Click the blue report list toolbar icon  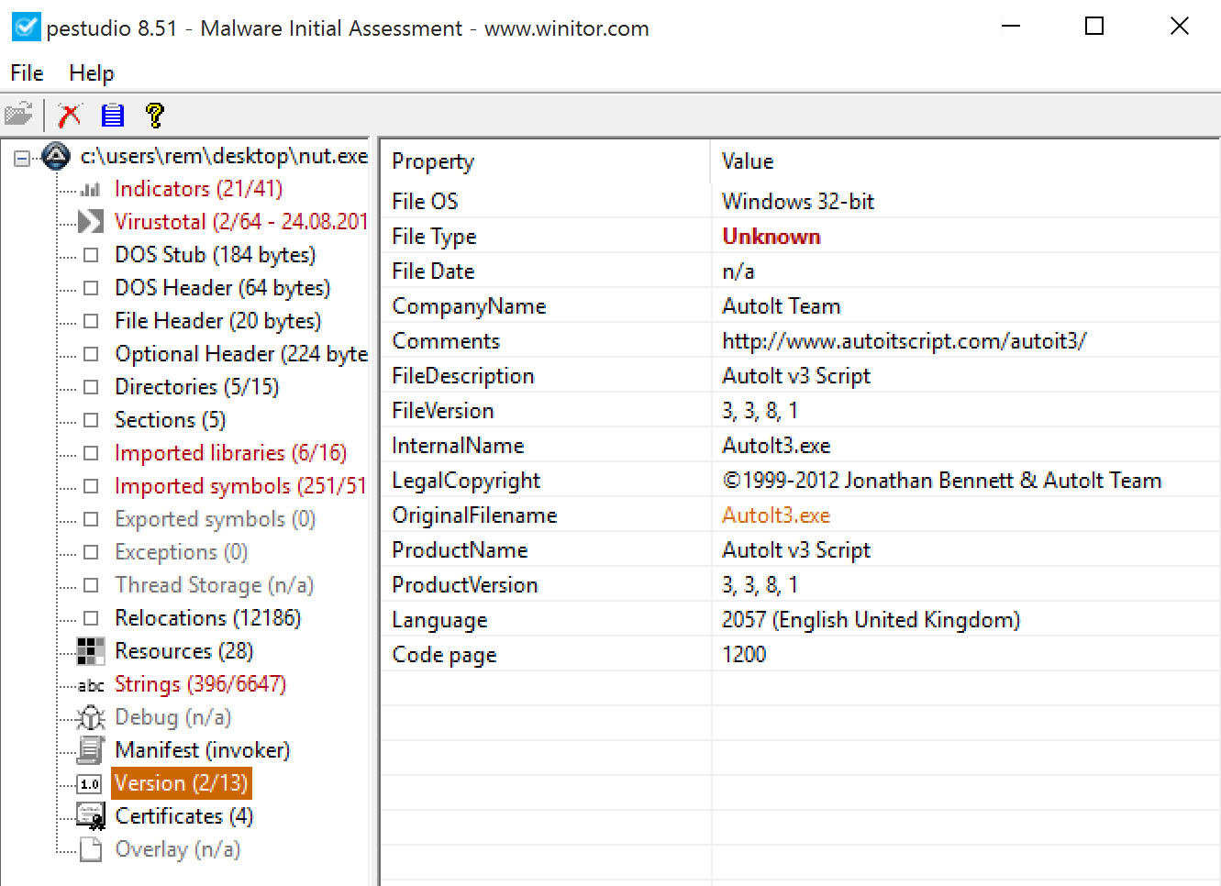(113, 115)
